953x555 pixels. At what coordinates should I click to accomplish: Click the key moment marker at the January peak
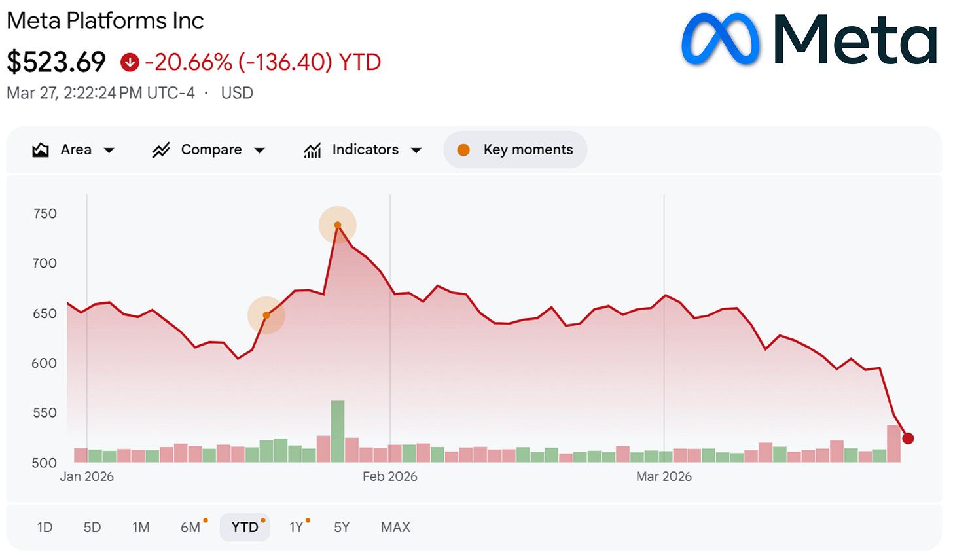(338, 225)
